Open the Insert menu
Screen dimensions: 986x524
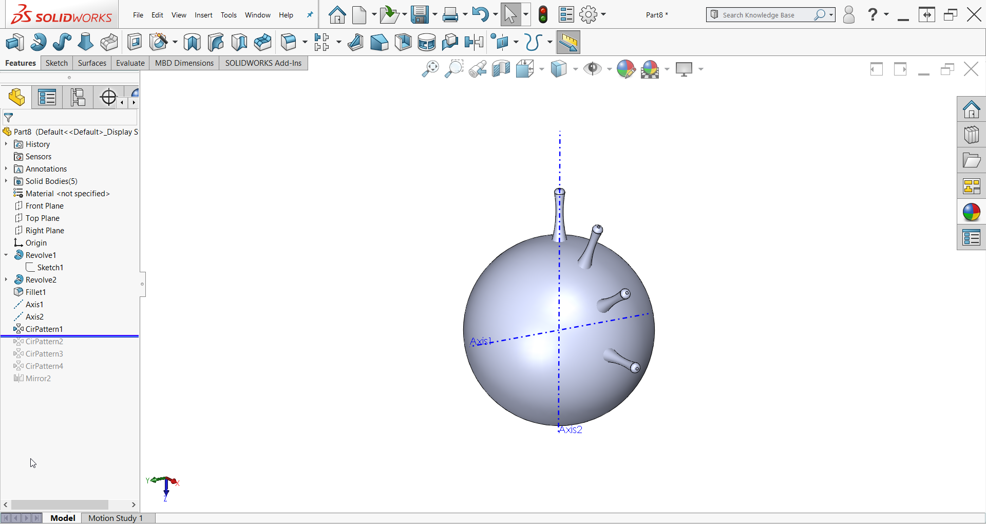click(x=203, y=15)
